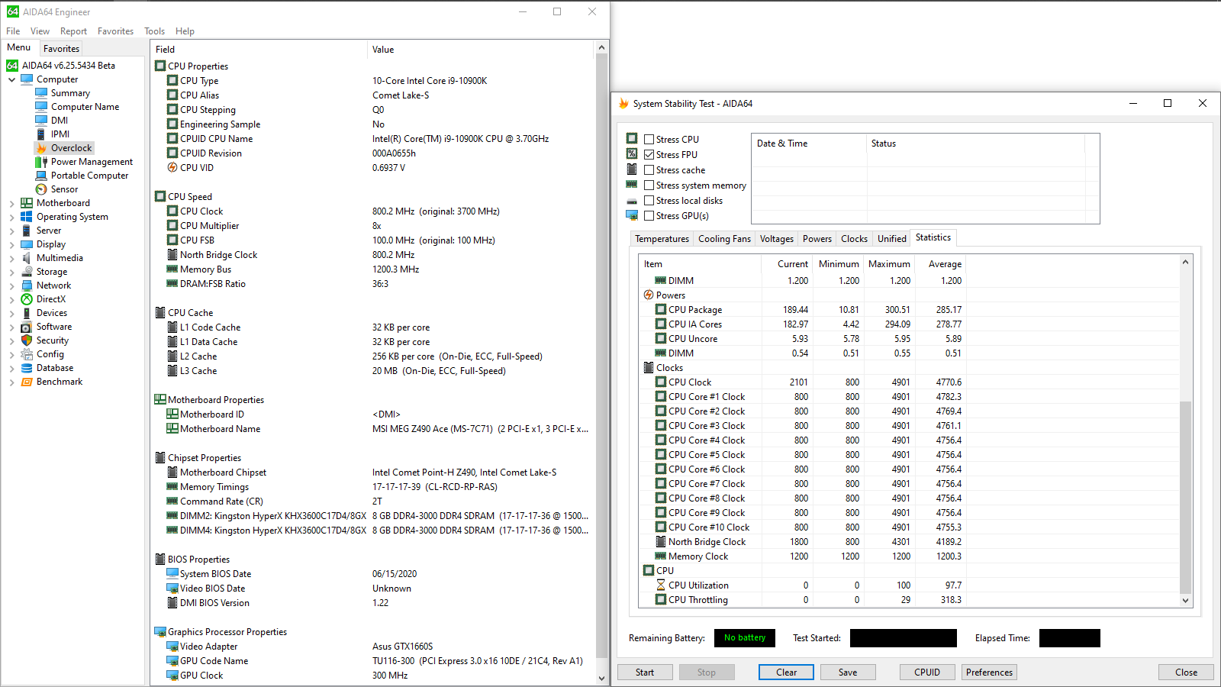Click the Memory Bus RAM icon
The image size is (1221, 687).
tap(172, 269)
